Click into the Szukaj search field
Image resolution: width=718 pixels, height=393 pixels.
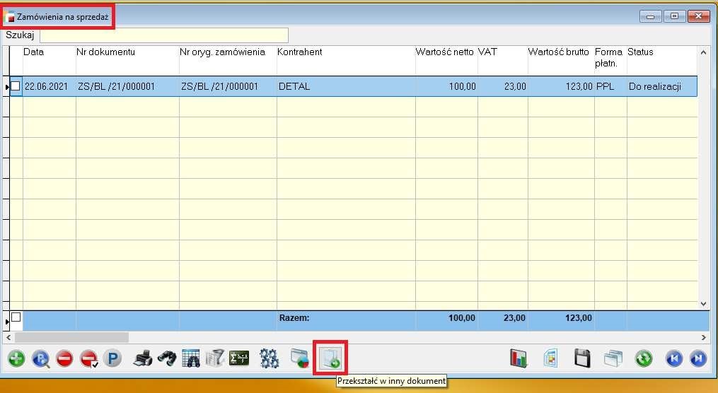[x=164, y=35]
